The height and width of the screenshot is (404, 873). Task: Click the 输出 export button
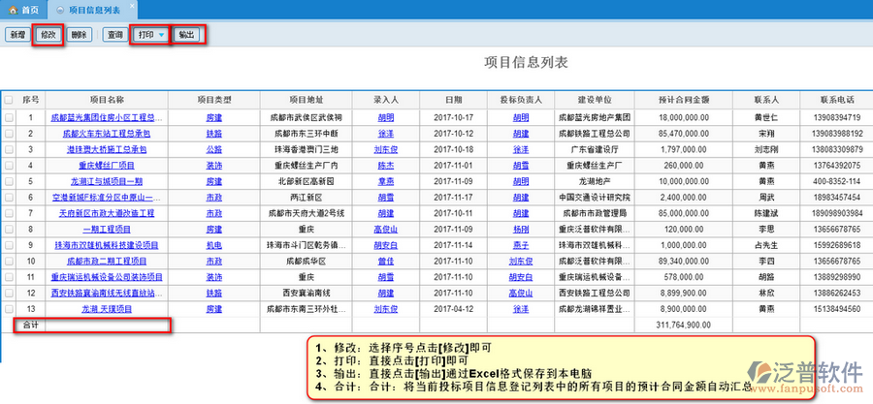pos(186,35)
